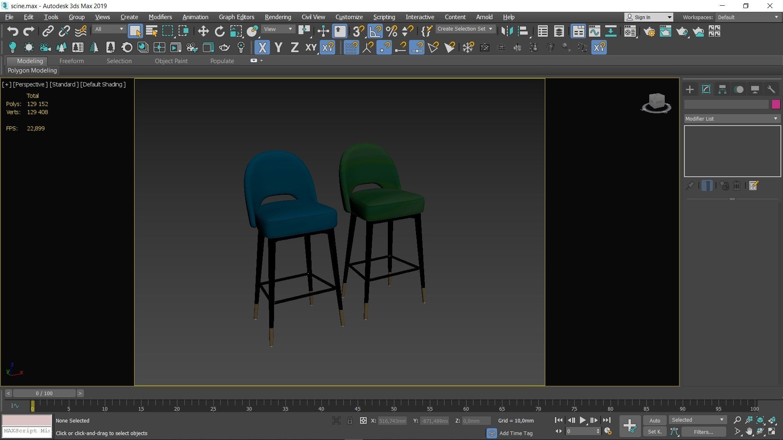783x440 pixels.
Task: Activate the Select Object tool
Action: (x=135, y=31)
